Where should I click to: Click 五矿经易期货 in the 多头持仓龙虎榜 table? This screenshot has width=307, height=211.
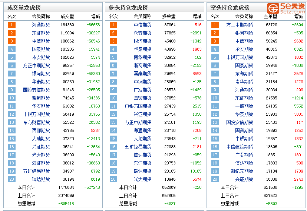coord(138,147)
